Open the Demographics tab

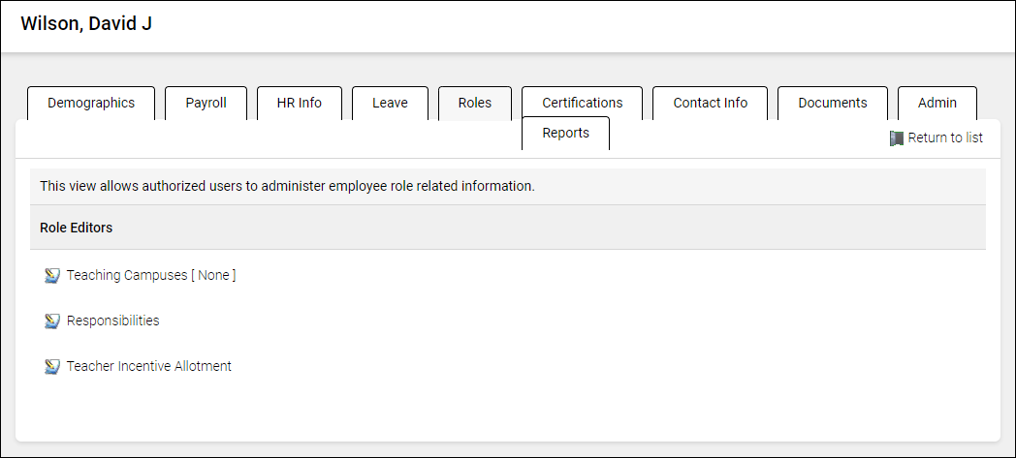click(x=91, y=104)
